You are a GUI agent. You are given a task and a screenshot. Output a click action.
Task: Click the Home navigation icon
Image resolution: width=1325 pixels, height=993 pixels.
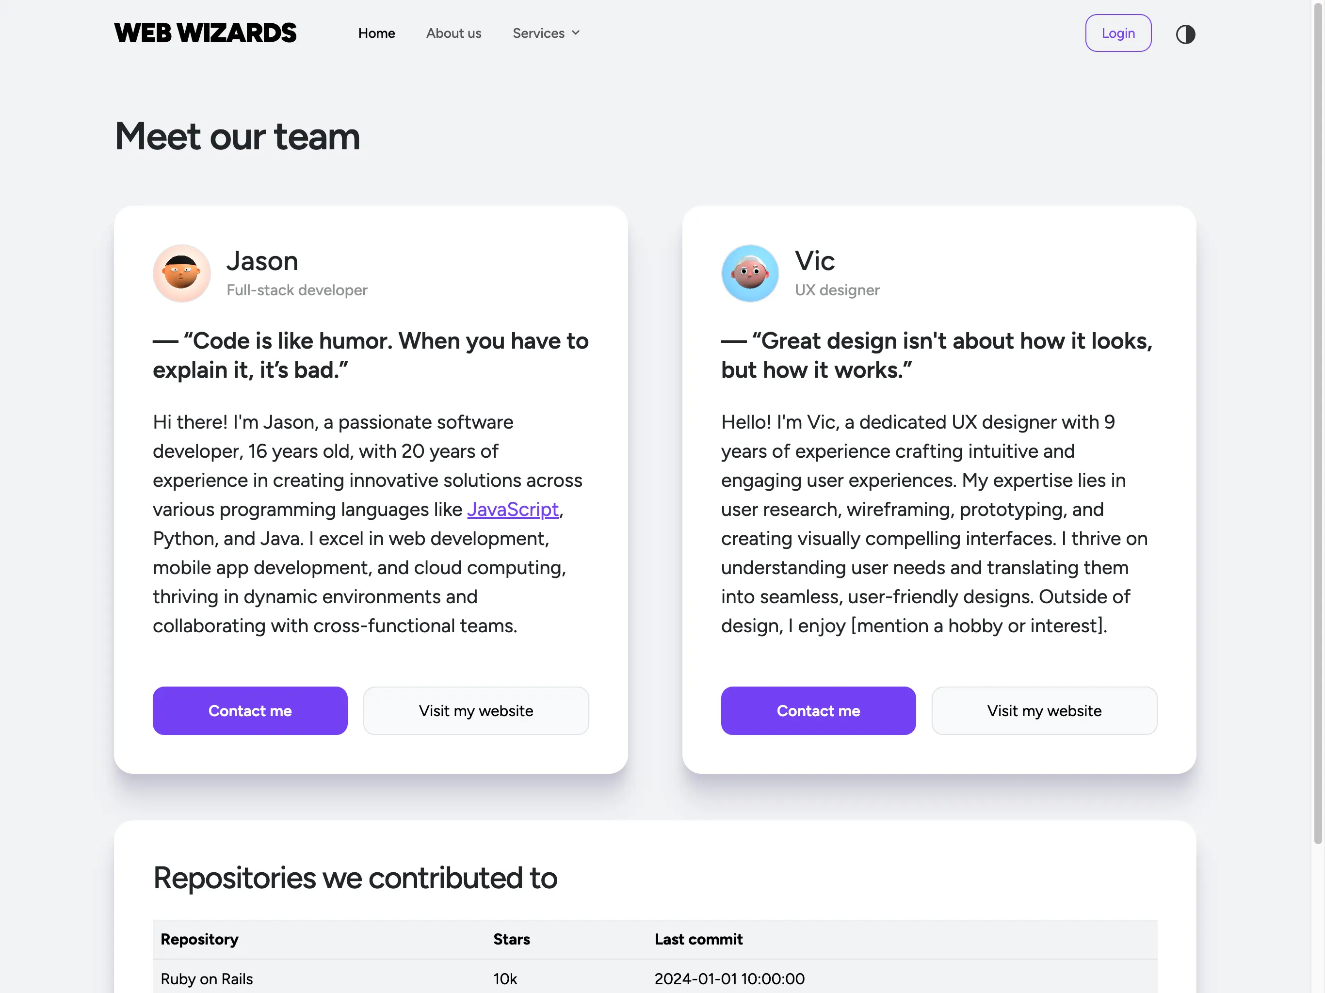pos(375,32)
